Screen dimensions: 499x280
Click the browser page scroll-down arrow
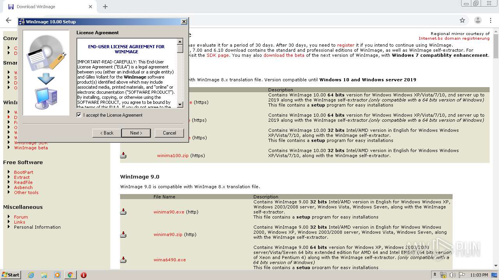click(x=496, y=266)
